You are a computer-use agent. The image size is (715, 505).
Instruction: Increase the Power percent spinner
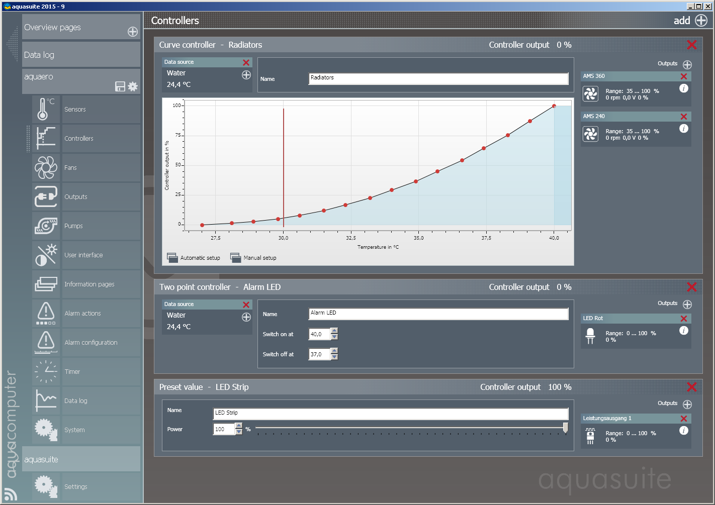pos(239,426)
